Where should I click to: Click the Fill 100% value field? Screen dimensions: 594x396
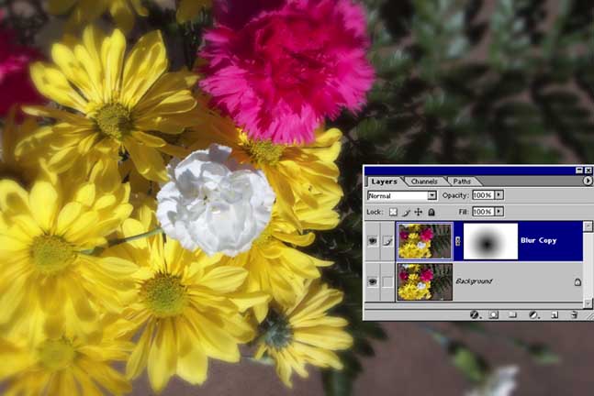click(483, 212)
